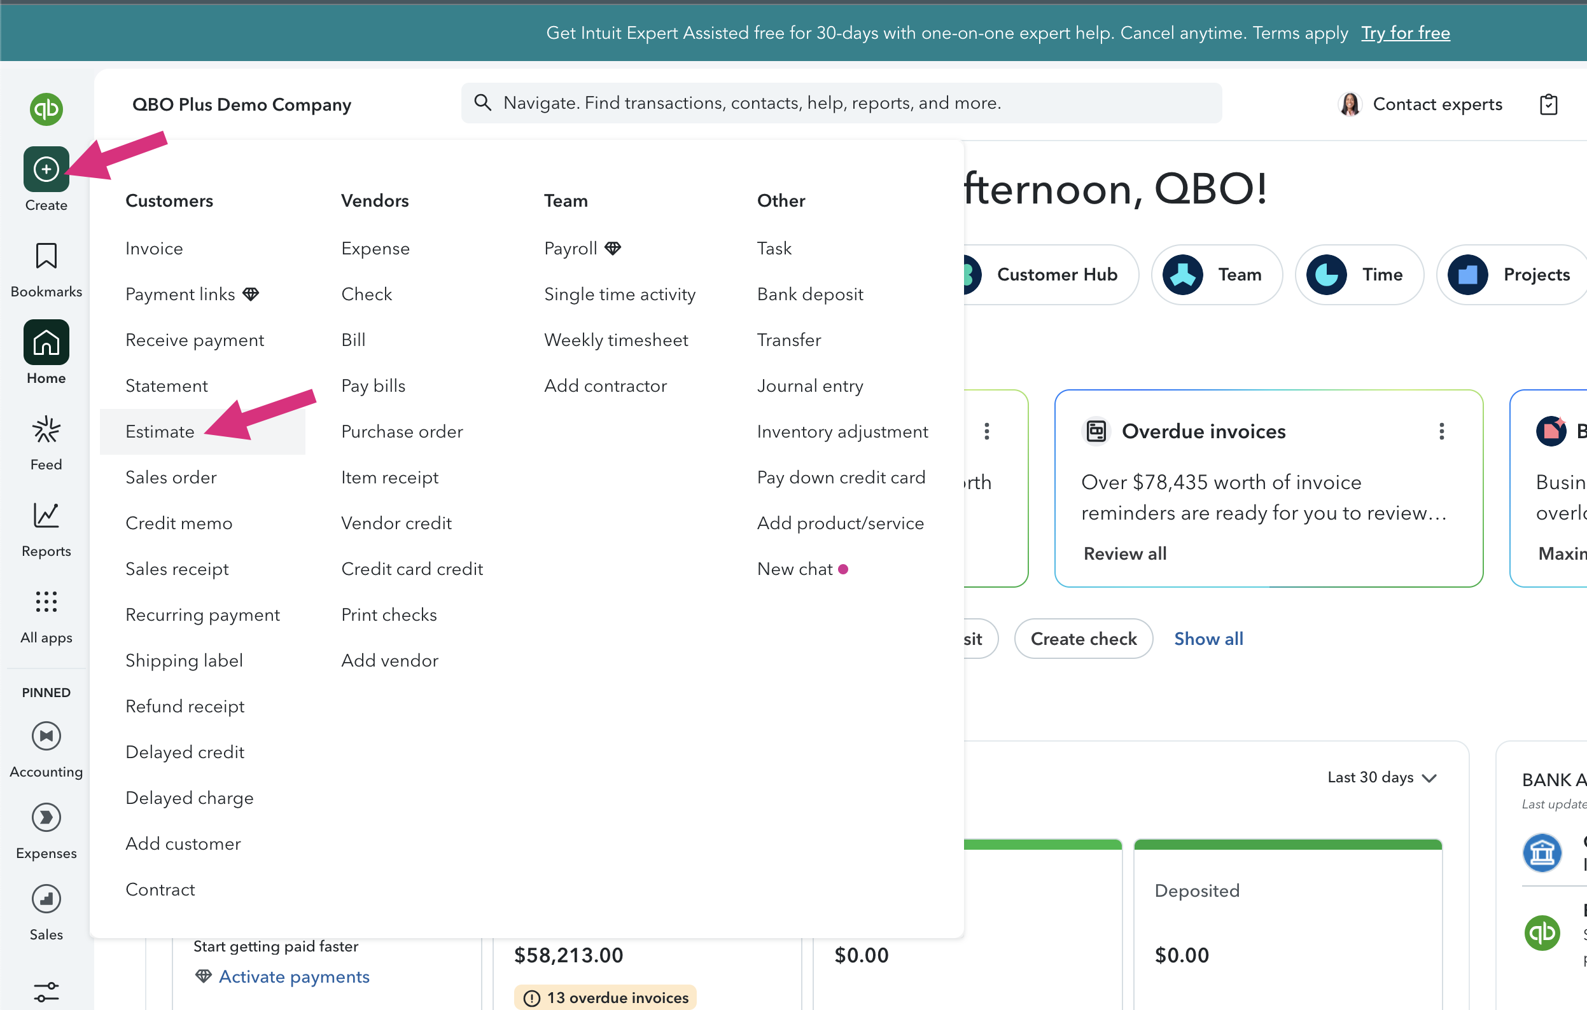Viewport: 1587px width, 1010px height.
Task: Click the 13 overdue invoices badge
Action: point(606,997)
